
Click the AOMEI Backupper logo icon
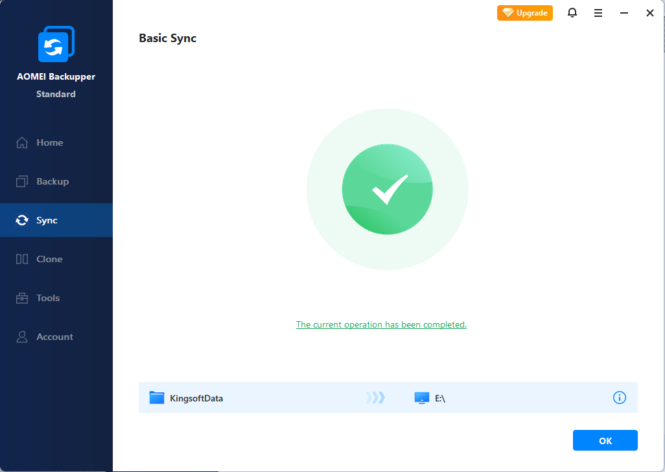56,43
